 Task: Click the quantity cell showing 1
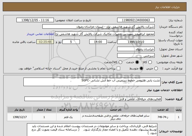tap(44, 117)
